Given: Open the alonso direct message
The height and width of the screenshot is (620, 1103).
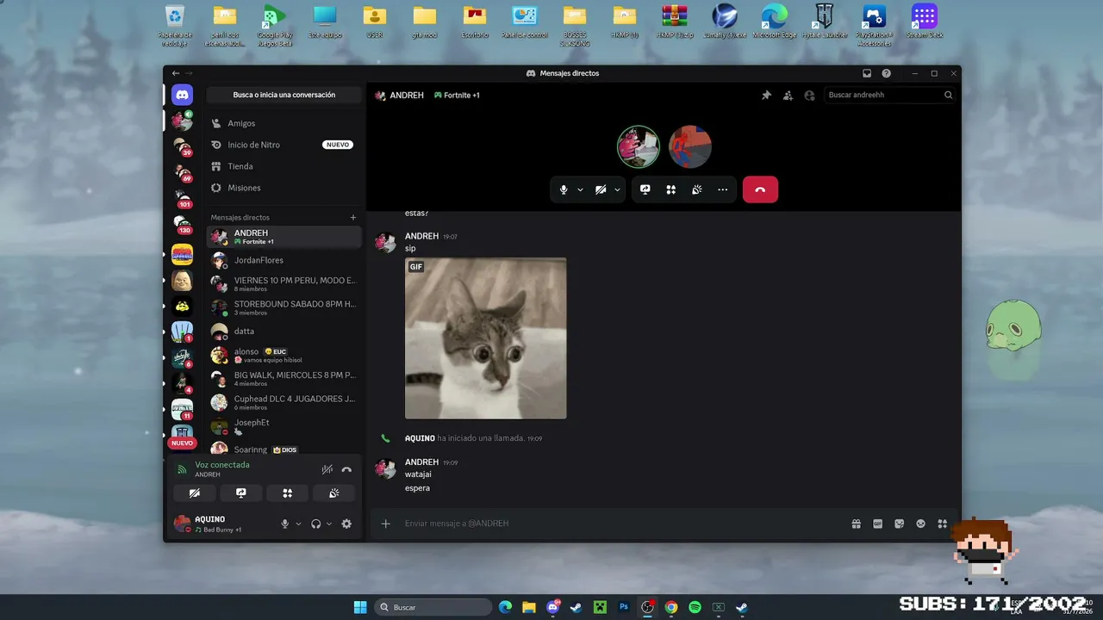Looking at the screenshot, I should pyautogui.click(x=284, y=355).
